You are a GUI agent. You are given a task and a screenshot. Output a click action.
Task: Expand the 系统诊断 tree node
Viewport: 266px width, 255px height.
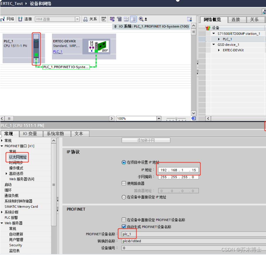point(2,212)
